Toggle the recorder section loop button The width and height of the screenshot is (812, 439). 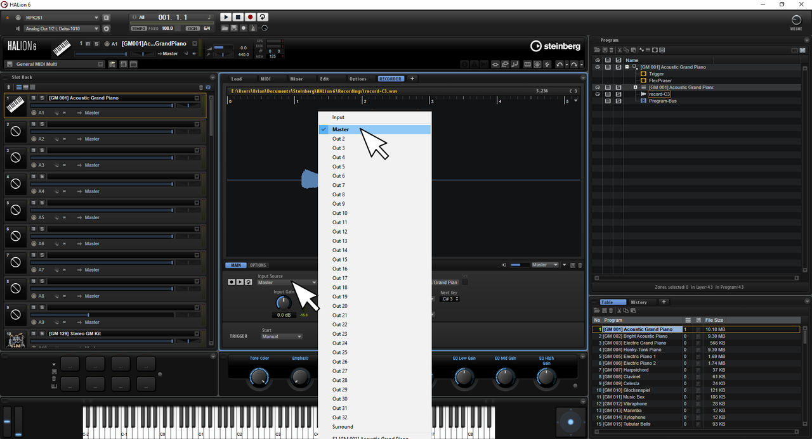(x=248, y=282)
